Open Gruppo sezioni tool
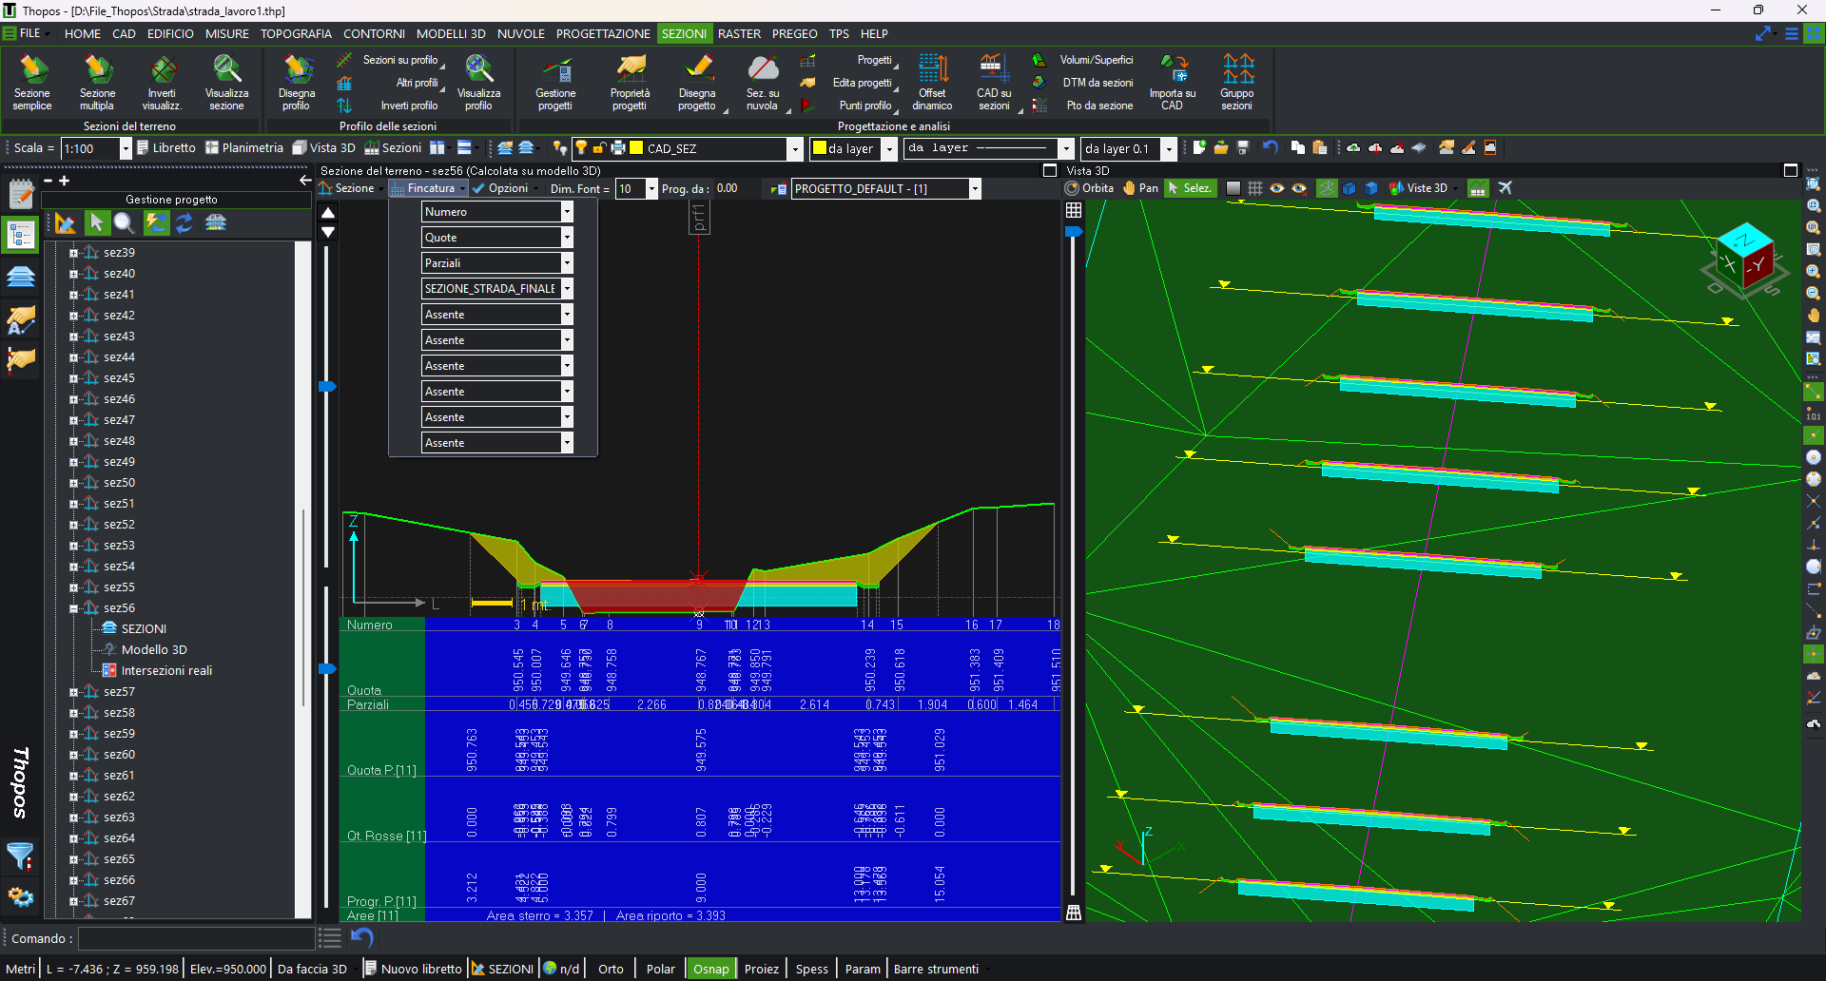The width and height of the screenshot is (1826, 981). [1237, 83]
